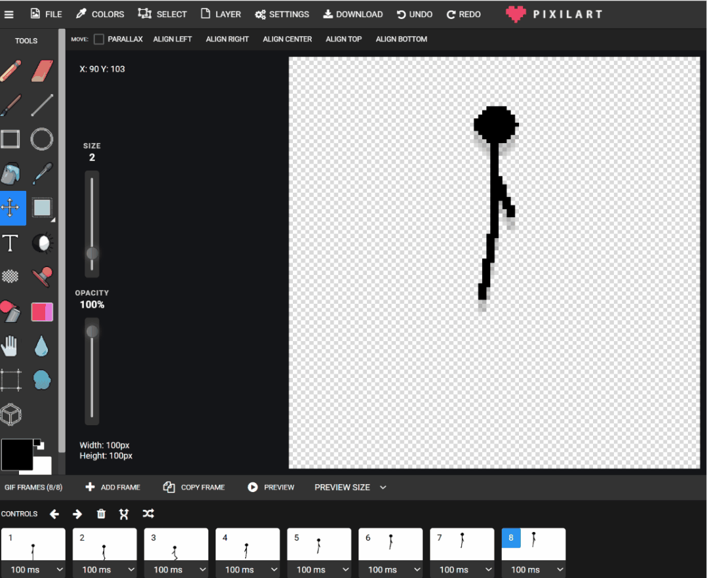This screenshot has width=707, height=578.
Task: Select the Dither pattern tool
Action: point(10,276)
